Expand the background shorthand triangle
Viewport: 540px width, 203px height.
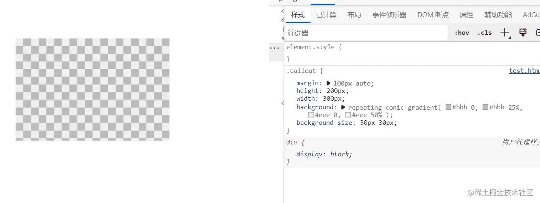(x=343, y=107)
